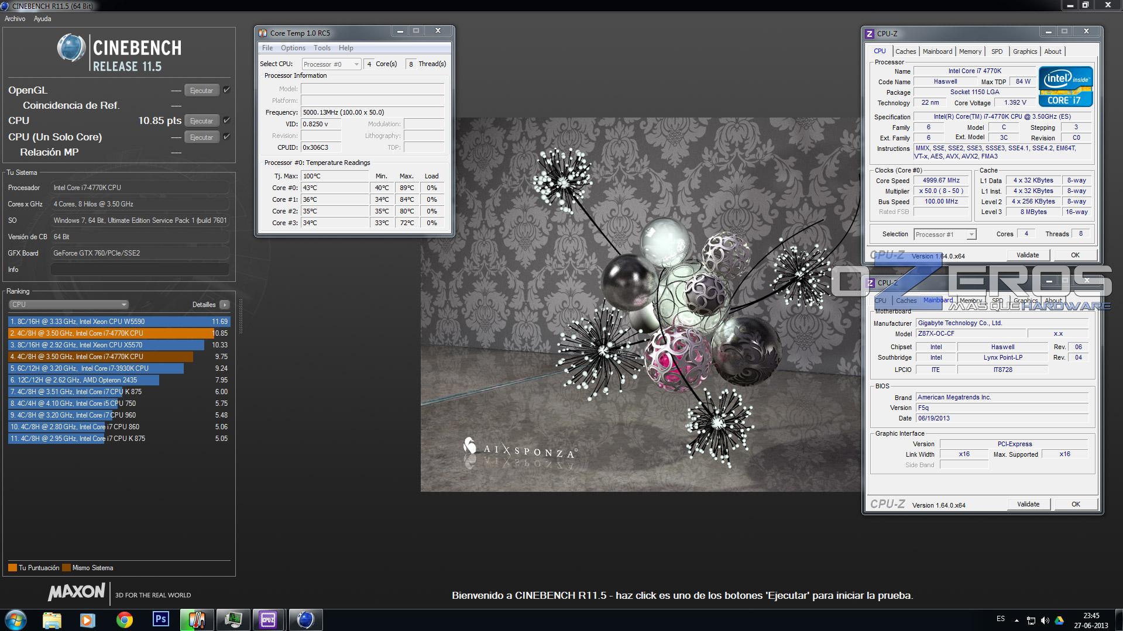Switch to Memory tab in upper CPU-Z
This screenshot has width=1123, height=631.
pos(970,51)
